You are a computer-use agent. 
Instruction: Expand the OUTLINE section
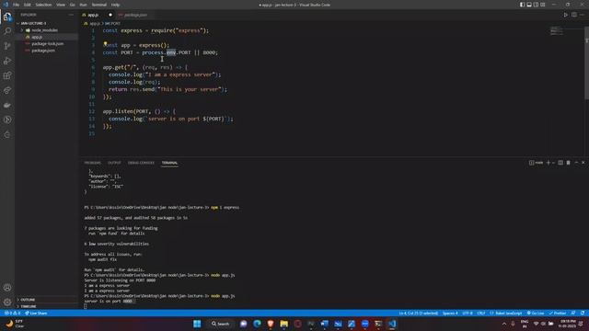(x=27, y=300)
